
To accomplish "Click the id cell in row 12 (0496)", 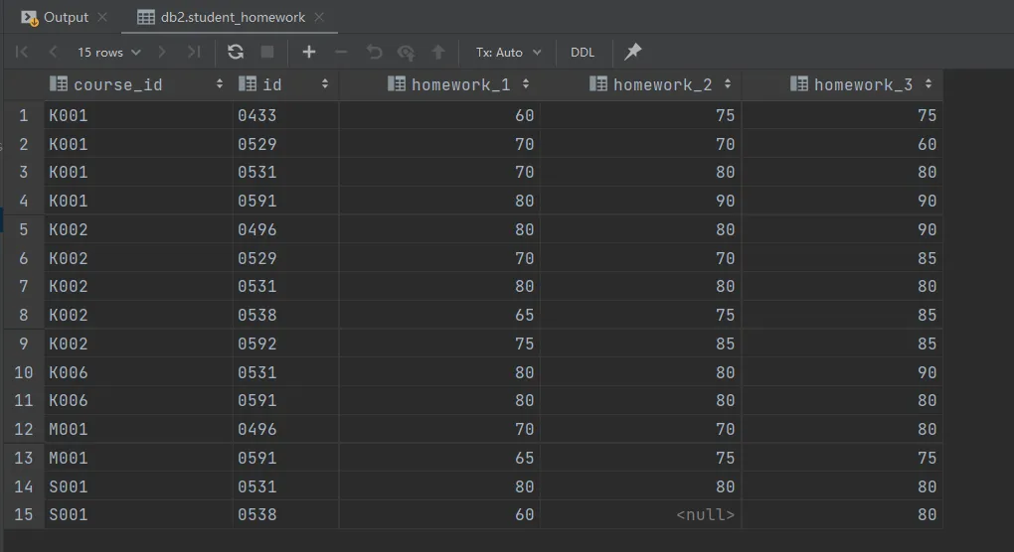I will coord(286,429).
